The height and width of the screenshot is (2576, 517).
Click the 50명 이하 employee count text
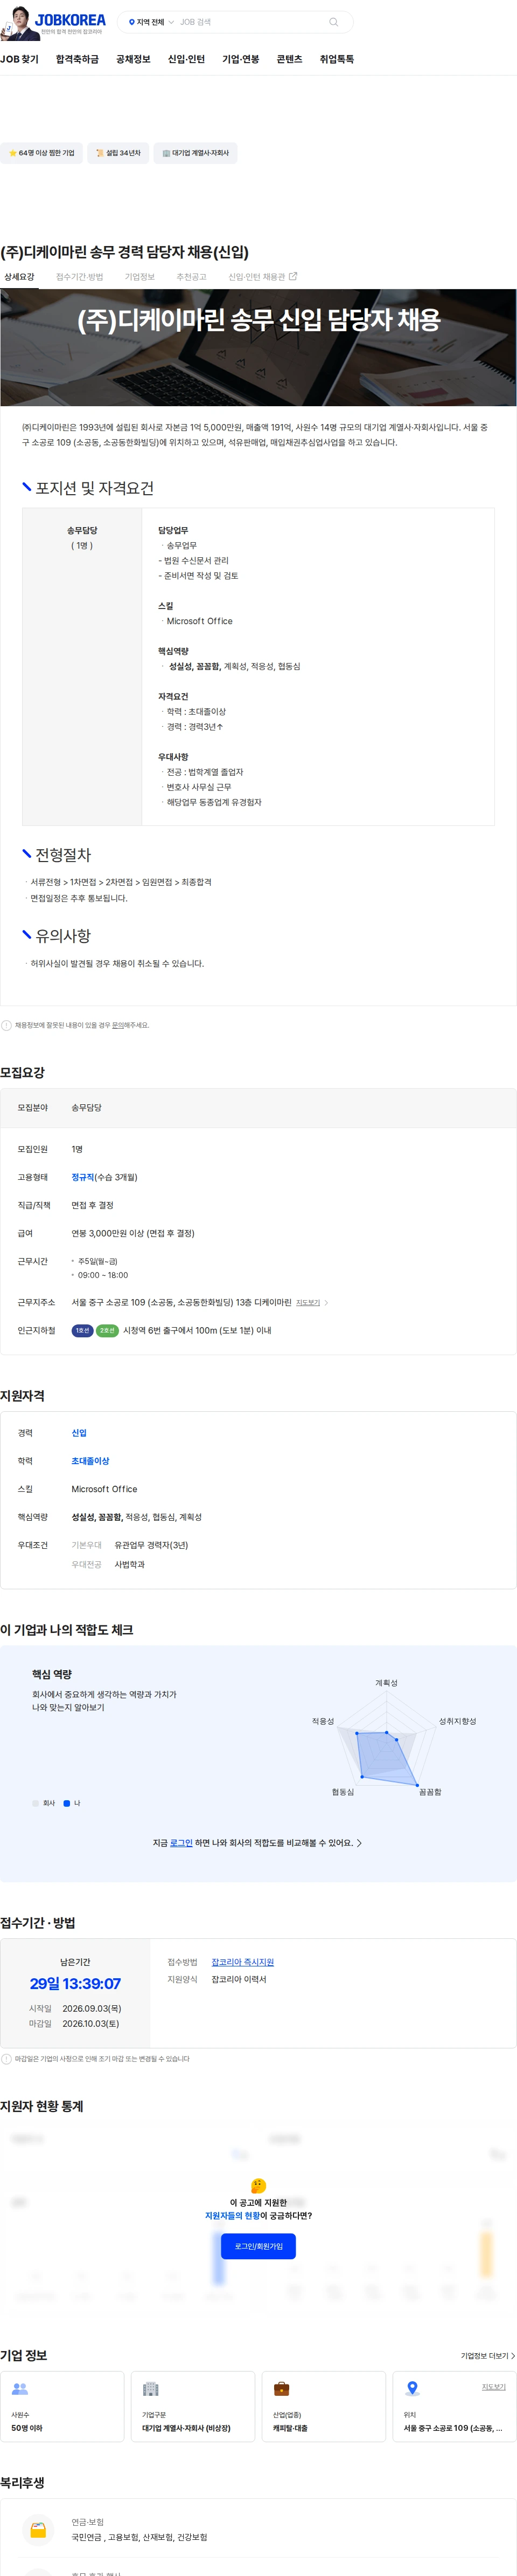coord(27,2428)
